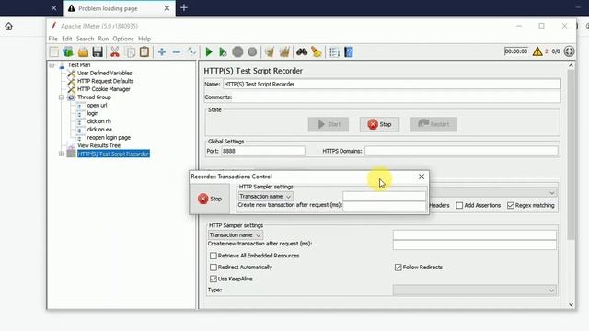Click the blue plus Expand All icon
589x331 pixels.
coord(162,51)
